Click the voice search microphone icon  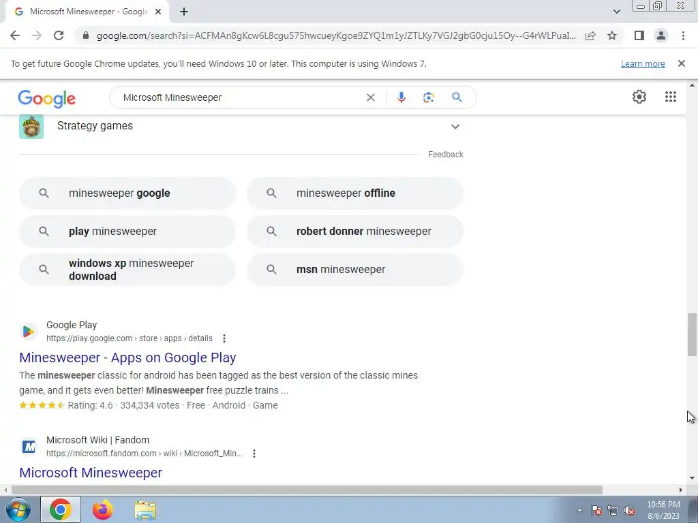point(401,97)
